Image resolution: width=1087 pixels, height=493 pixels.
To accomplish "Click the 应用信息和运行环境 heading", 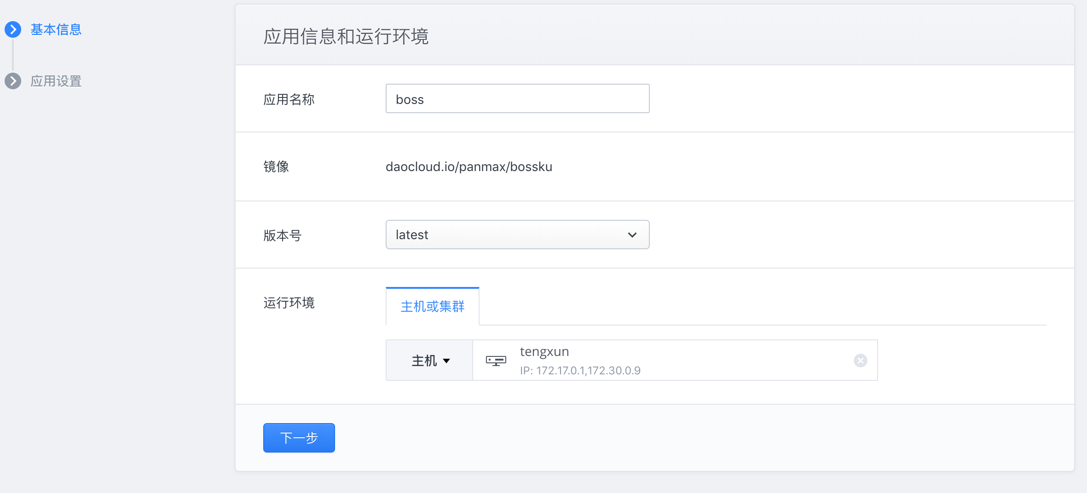I will coord(346,36).
